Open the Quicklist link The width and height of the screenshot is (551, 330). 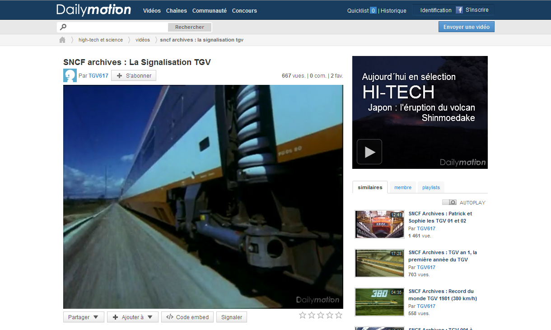pyautogui.click(x=358, y=10)
